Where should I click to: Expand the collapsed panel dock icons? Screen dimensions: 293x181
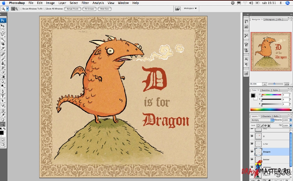click(x=247, y=14)
